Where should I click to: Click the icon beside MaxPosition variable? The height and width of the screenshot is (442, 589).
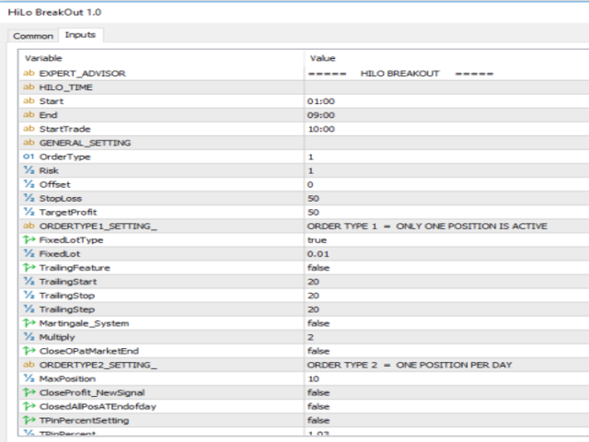click(29, 378)
